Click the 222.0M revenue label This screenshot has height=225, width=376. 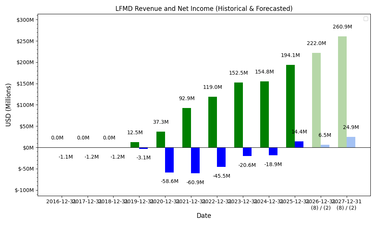tap(316, 43)
